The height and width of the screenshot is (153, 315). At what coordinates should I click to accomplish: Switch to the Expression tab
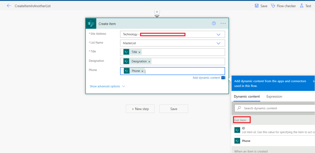coord(274,97)
